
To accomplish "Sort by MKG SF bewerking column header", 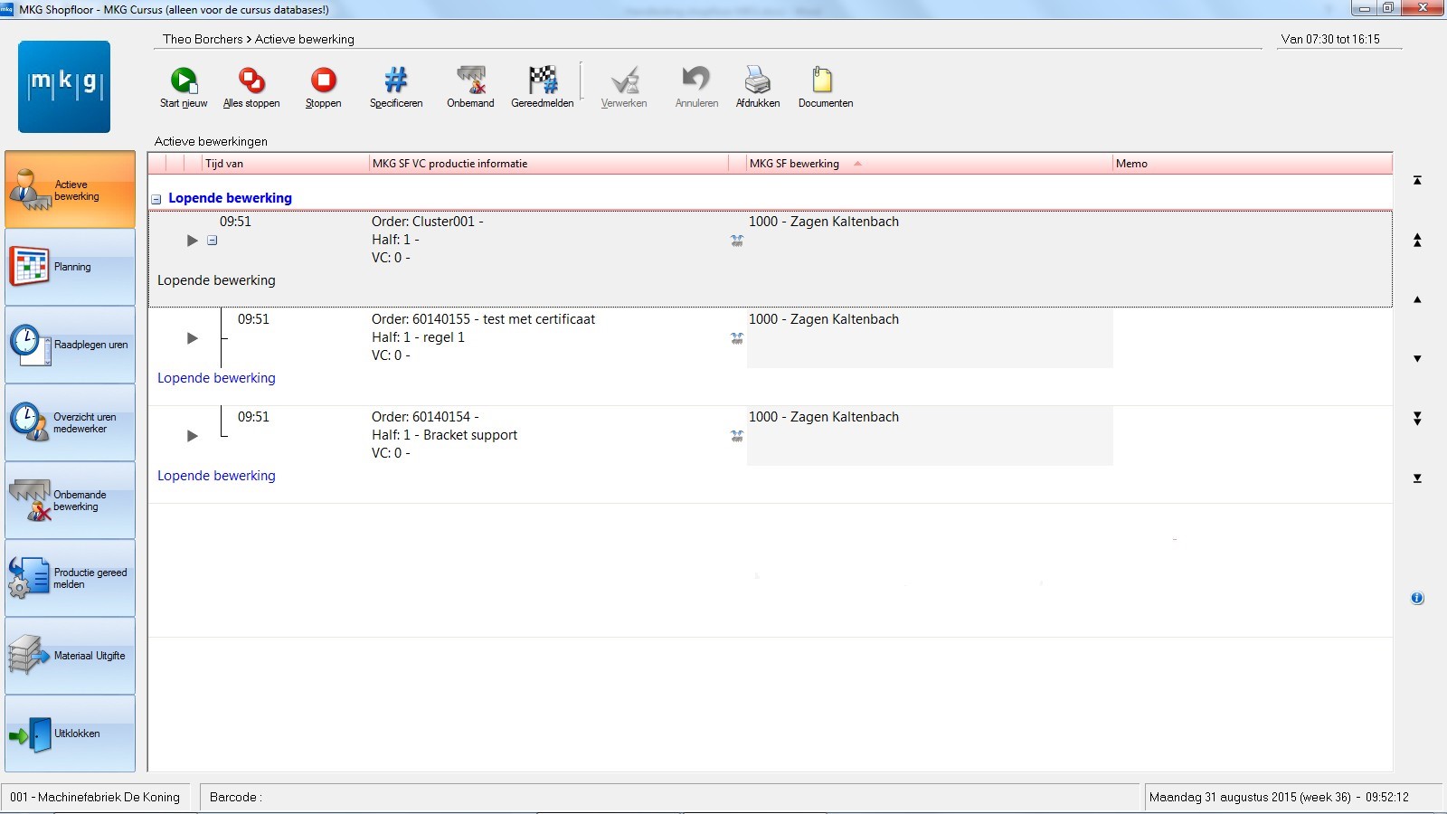I will 929,164.
